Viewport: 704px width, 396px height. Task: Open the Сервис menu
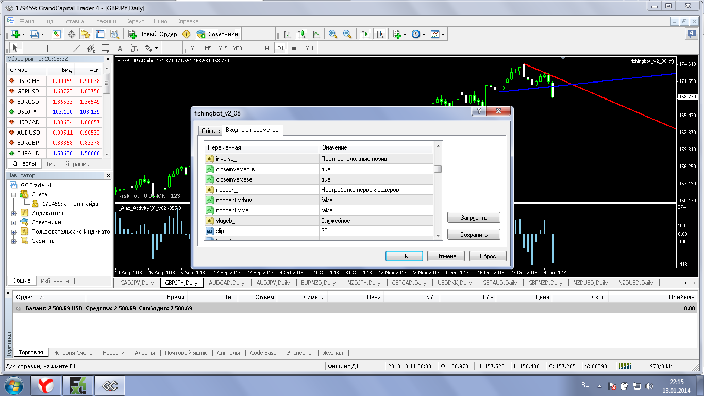coord(135,21)
